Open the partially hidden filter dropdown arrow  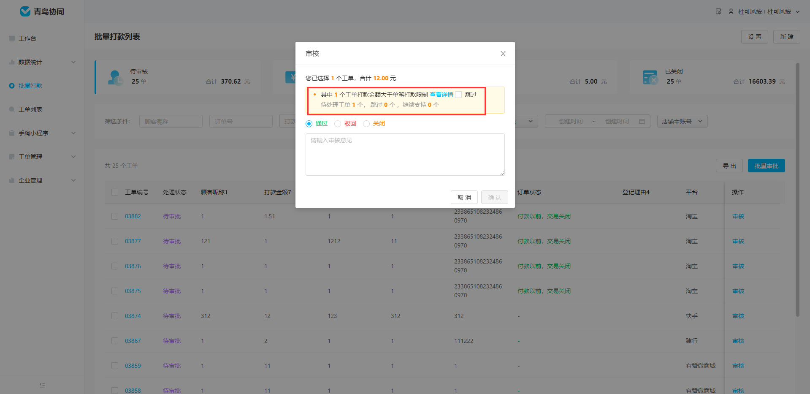(531, 121)
